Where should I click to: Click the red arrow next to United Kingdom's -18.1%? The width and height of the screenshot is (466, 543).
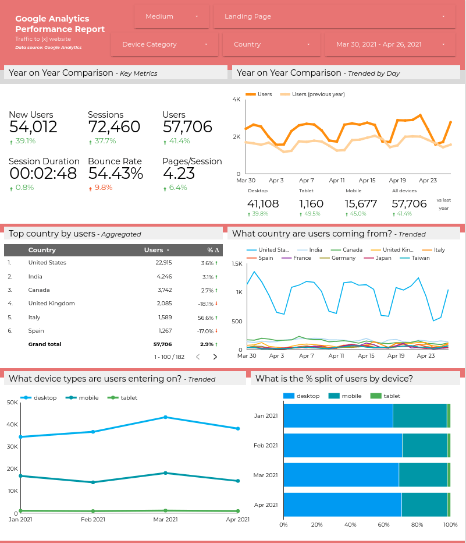(x=215, y=304)
